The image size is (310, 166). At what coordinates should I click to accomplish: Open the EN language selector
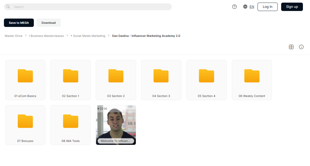(x=252, y=7)
